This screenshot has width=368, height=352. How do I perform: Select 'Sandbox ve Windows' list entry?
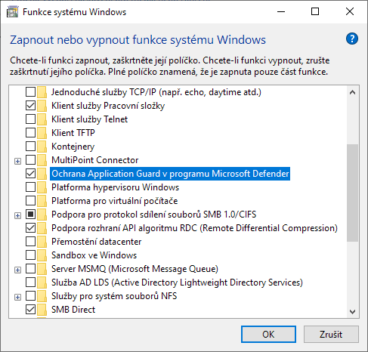94,255
